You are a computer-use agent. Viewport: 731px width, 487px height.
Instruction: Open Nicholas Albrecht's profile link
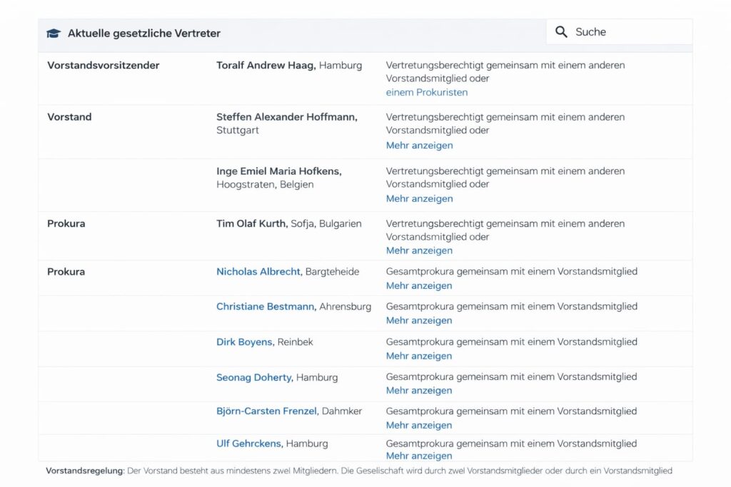pyautogui.click(x=259, y=272)
